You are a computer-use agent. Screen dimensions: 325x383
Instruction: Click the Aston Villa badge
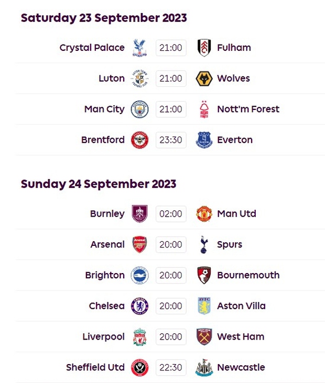point(204,306)
